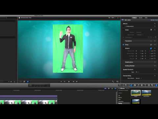Open the Titles browser T icon
158x119 pixels.
pos(145,85)
